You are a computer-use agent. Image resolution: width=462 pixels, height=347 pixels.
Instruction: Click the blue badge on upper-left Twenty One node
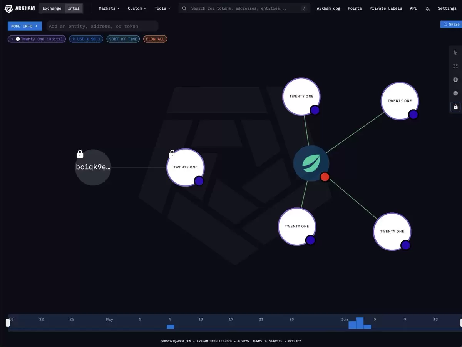(315, 110)
